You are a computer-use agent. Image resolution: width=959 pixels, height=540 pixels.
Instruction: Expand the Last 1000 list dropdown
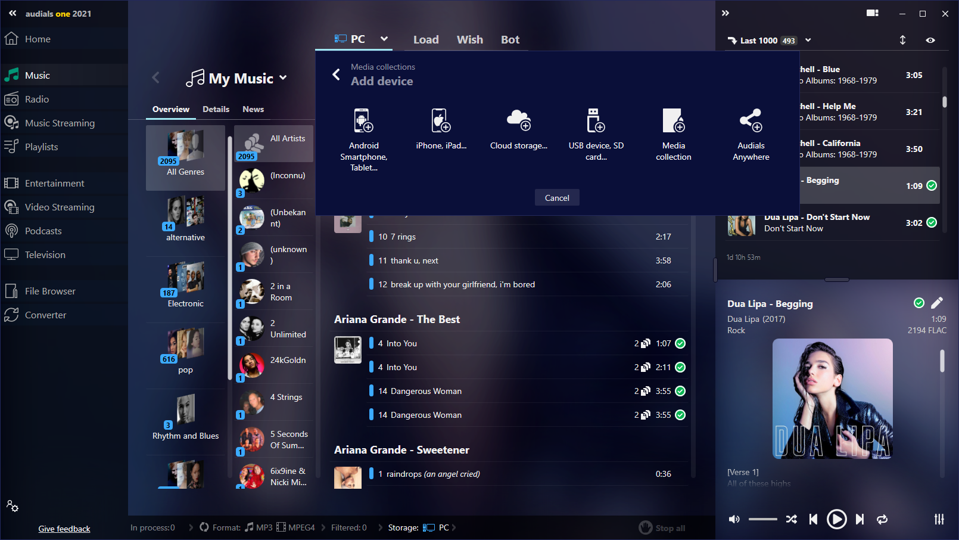tap(808, 41)
